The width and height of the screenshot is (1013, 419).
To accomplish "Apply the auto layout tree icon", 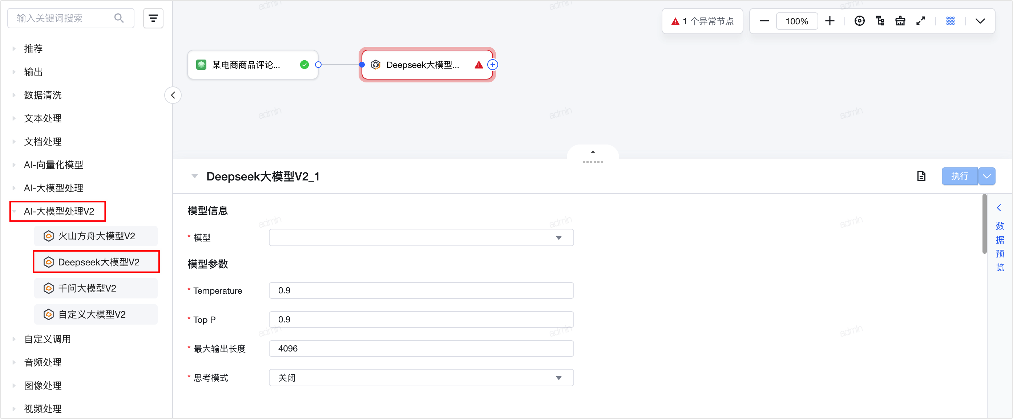I will 880,21.
